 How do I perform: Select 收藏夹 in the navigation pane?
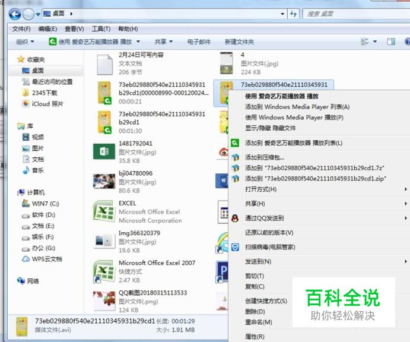click(x=31, y=59)
